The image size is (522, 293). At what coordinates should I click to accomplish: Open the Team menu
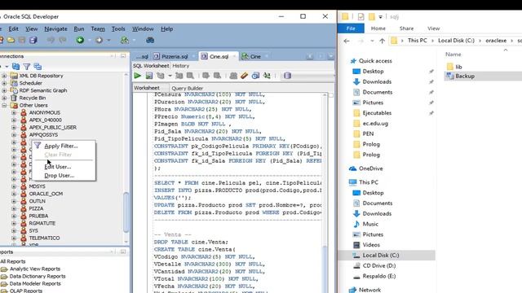click(98, 29)
